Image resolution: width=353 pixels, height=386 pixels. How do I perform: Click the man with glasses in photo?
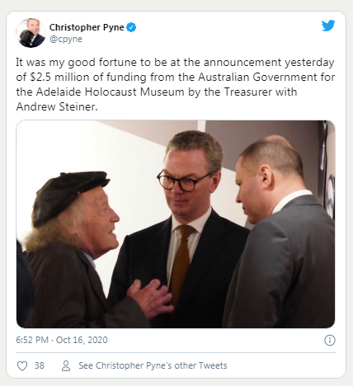tap(181, 228)
